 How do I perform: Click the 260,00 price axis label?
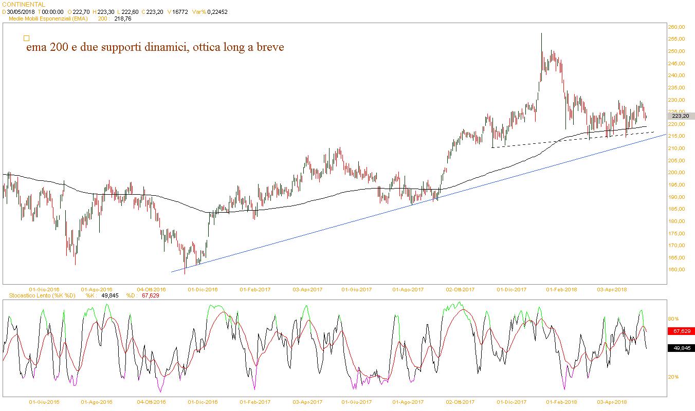coord(675,27)
